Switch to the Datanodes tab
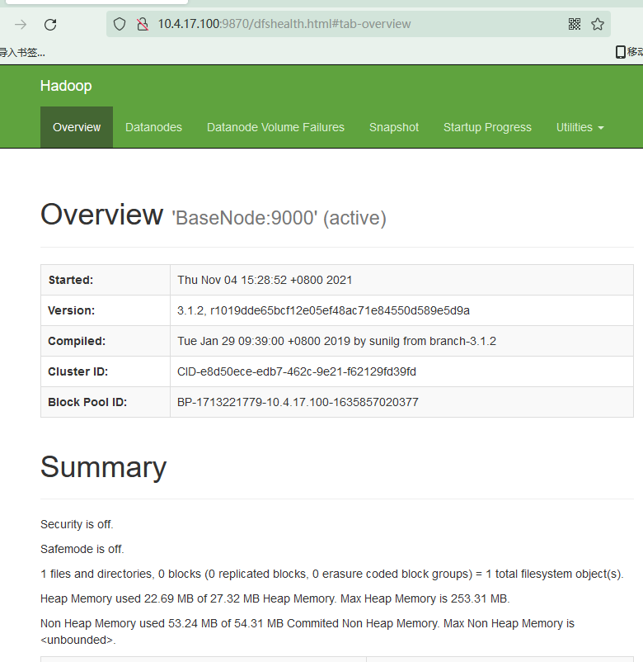Image resolution: width=643 pixels, height=662 pixels. click(153, 127)
